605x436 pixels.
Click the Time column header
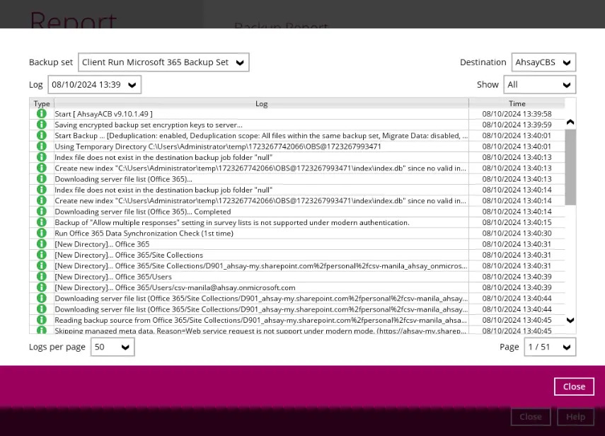[x=517, y=103]
